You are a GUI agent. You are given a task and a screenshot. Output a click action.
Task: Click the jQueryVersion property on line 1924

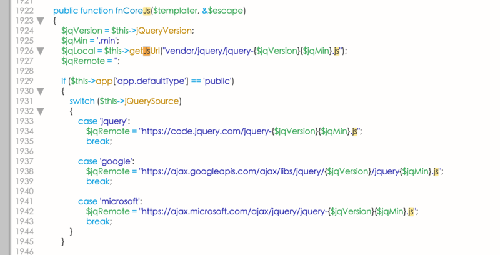164,31
